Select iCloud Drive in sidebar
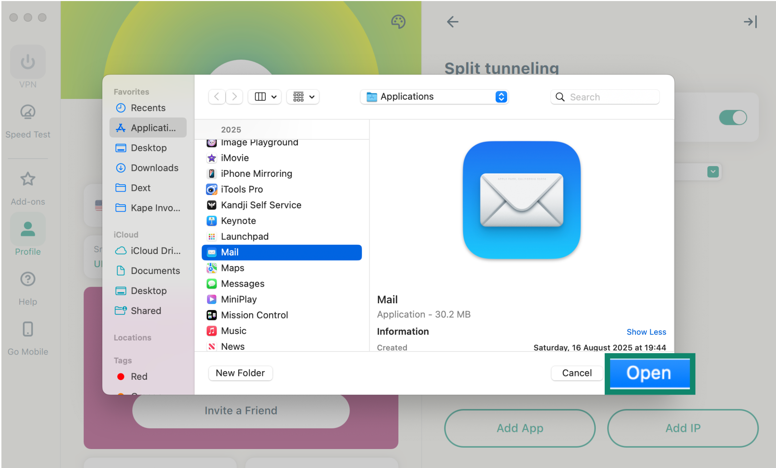Screen dimensions: 776x468 [x=155, y=251]
